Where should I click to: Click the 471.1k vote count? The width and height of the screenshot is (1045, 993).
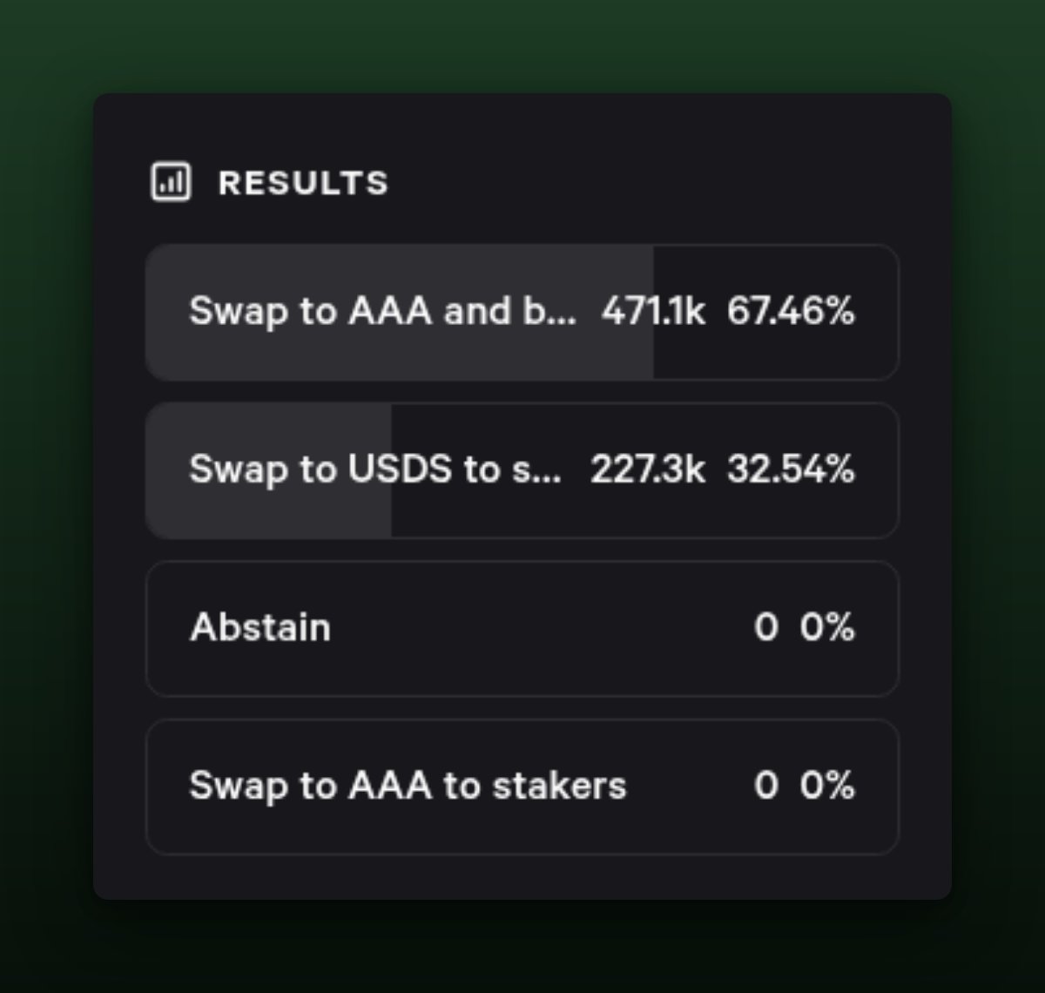click(652, 311)
